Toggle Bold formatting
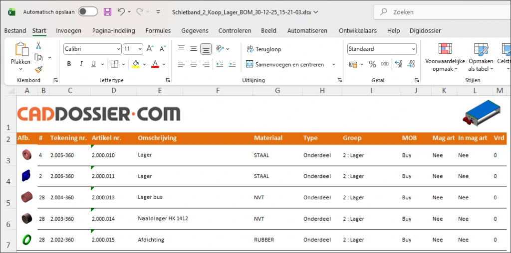 69,64
